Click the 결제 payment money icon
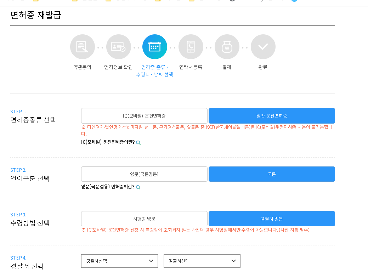Viewport: 368px width, 278px height. pyautogui.click(x=227, y=46)
